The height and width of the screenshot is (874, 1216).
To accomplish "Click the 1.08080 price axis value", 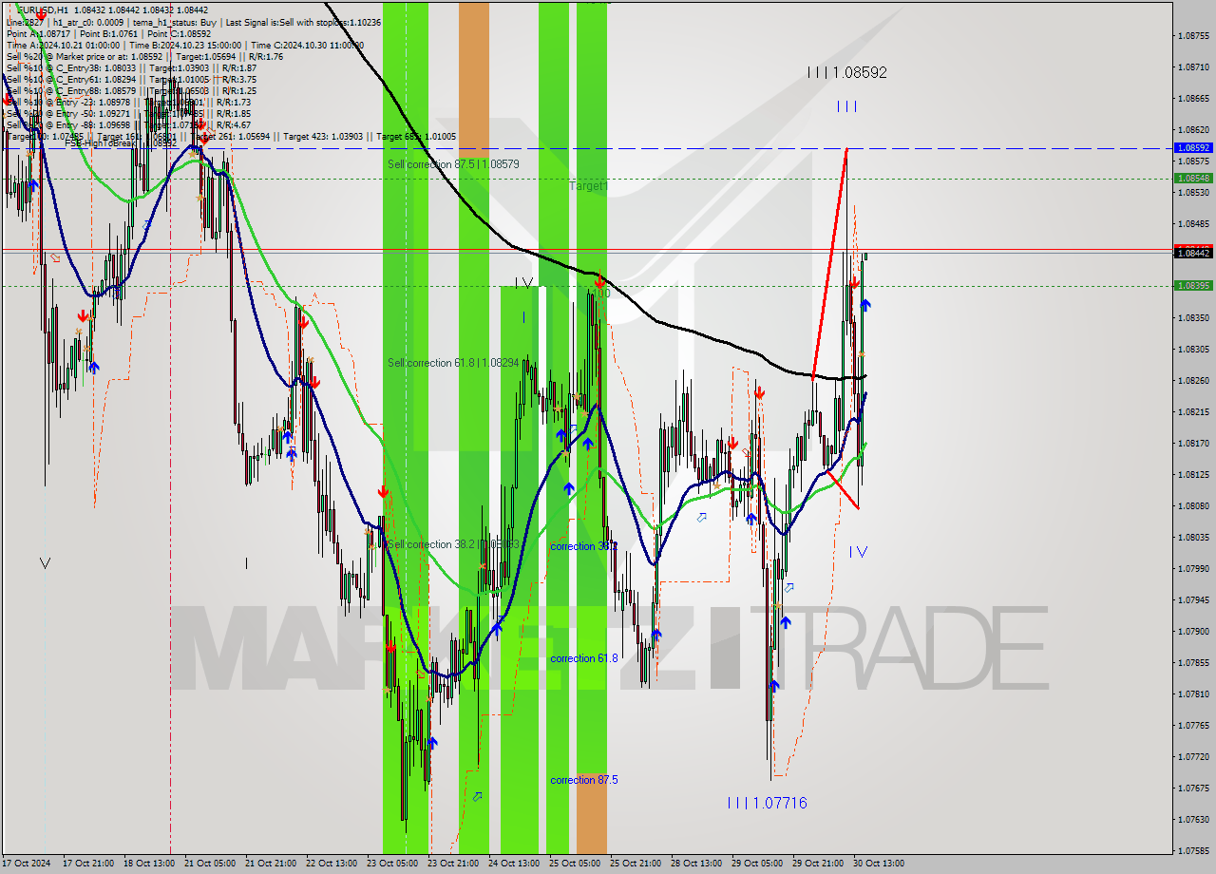I will [1193, 505].
